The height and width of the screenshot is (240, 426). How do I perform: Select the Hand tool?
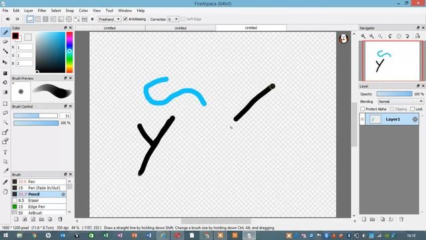5,192
